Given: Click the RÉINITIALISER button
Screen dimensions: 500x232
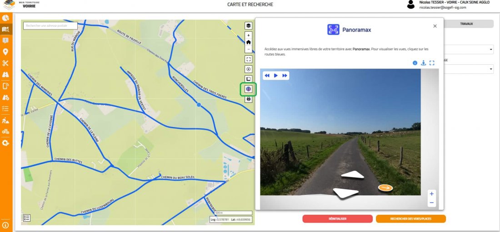Looking at the screenshot, I should [337, 219].
